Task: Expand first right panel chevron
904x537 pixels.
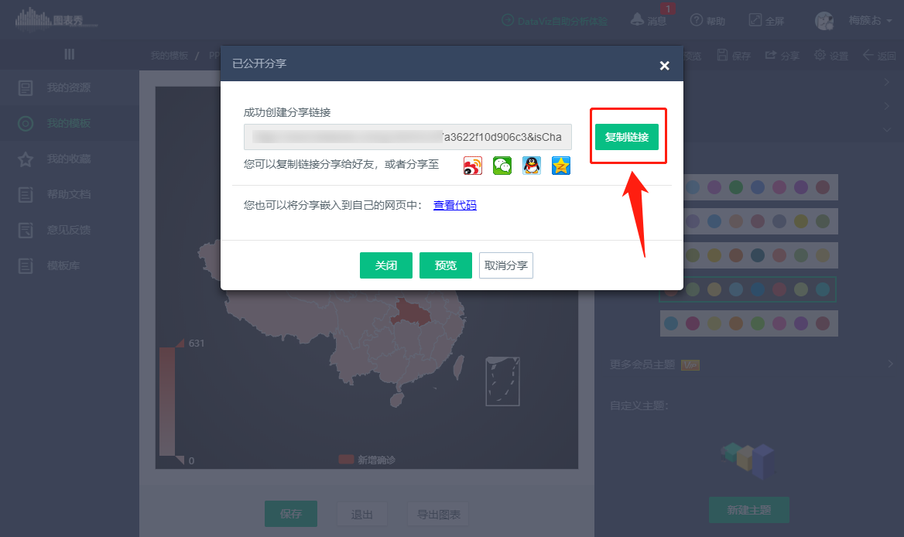Action: (887, 82)
